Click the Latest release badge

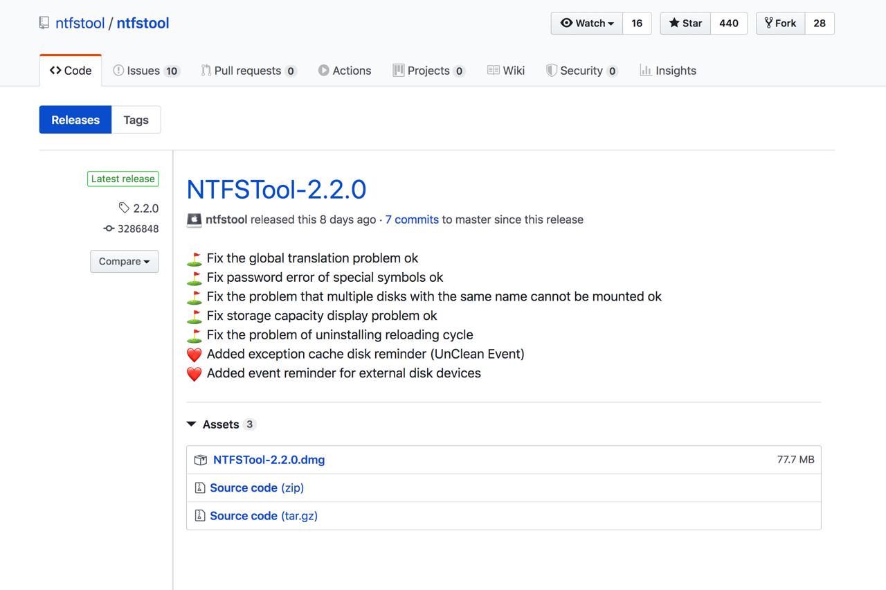(x=123, y=179)
